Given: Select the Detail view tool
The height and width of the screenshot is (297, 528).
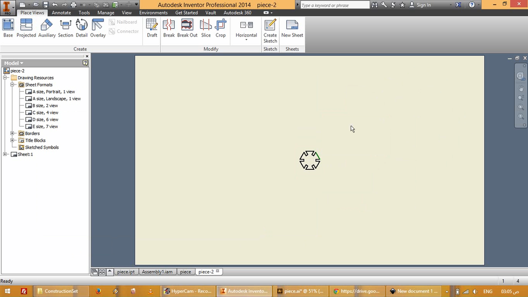Looking at the screenshot, I should click(x=81, y=28).
